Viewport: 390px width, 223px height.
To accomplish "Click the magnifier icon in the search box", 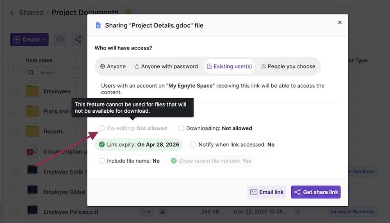I will pos(31,73).
